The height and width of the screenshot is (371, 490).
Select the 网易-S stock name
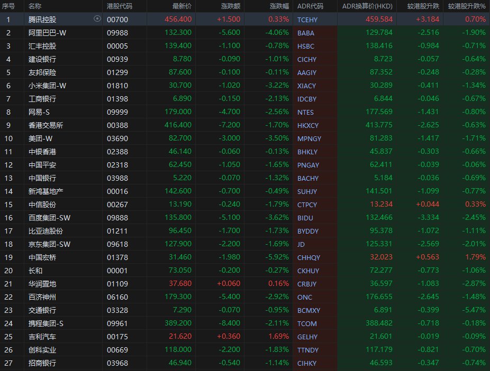[x=39, y=112]
